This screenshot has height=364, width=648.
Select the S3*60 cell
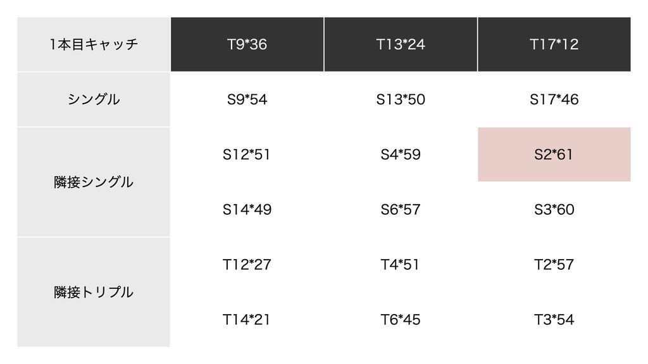click(554, 210)
